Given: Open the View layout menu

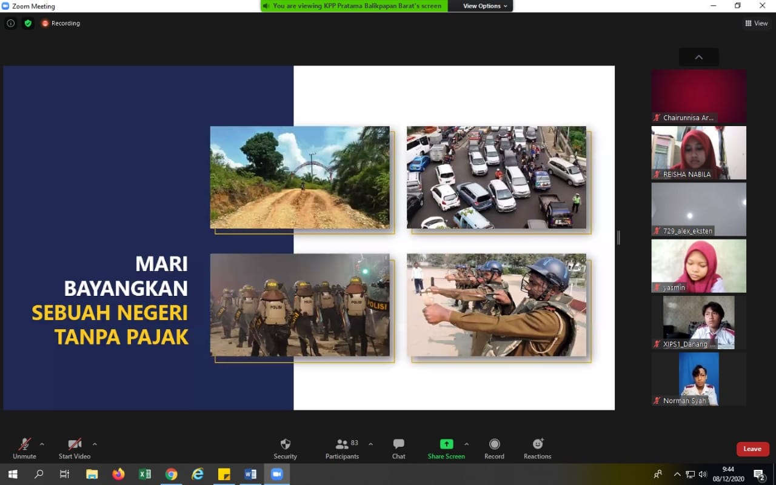Looking at the screenshot, I should [757, 23].
